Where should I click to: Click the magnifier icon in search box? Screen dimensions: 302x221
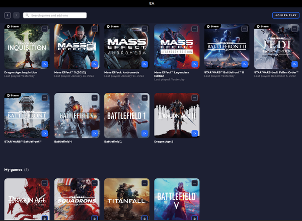tap(27, 15)
